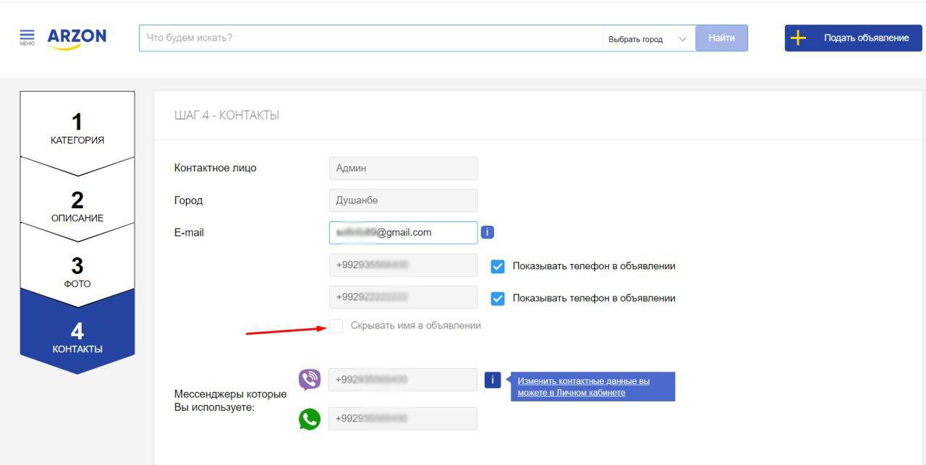This screenshot has height=465, width=926.
Task: Click the info icon beside E-mail field
Action: pyautogui.click(x=488, y=232)
